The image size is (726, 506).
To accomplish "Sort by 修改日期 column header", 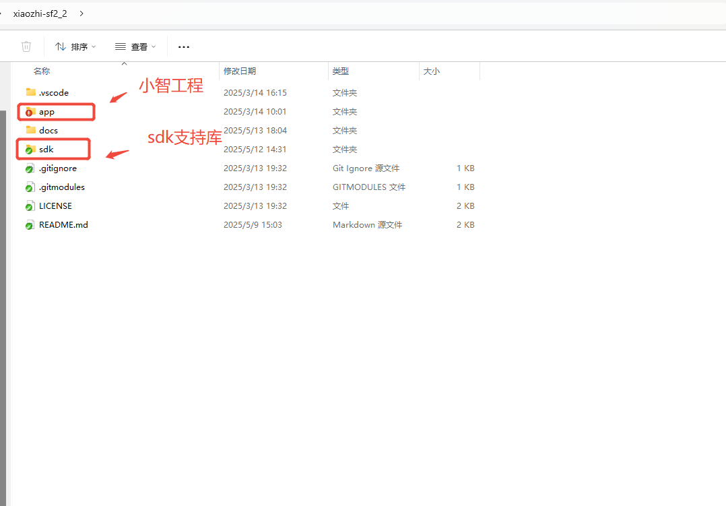I will coord(240,71).
